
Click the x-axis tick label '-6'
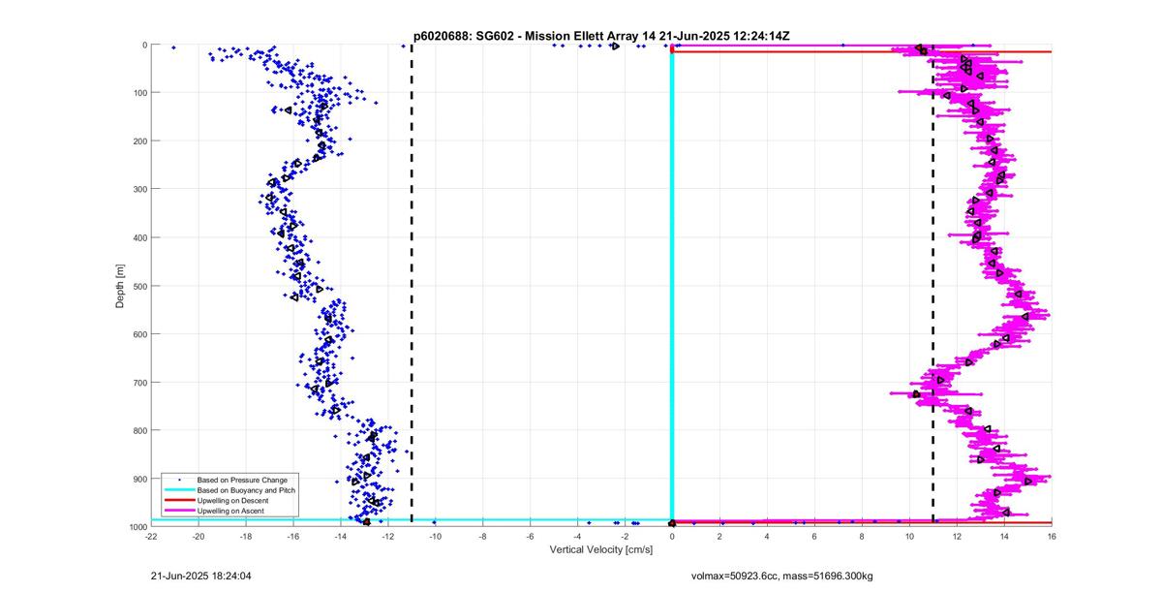click(530, 536)
